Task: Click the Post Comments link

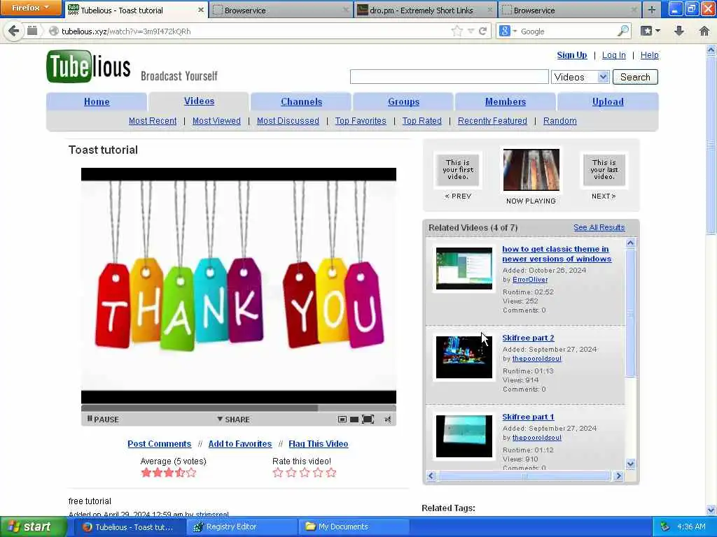Action: pyautogui.click(x=159, y=443)
